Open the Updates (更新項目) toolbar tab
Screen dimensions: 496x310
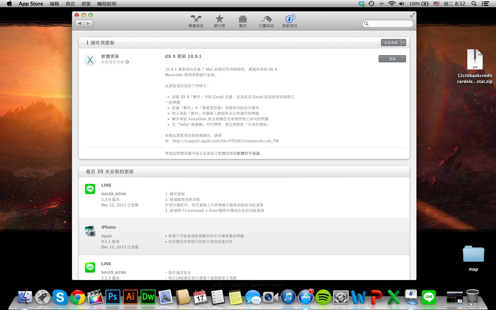(290, 21)
